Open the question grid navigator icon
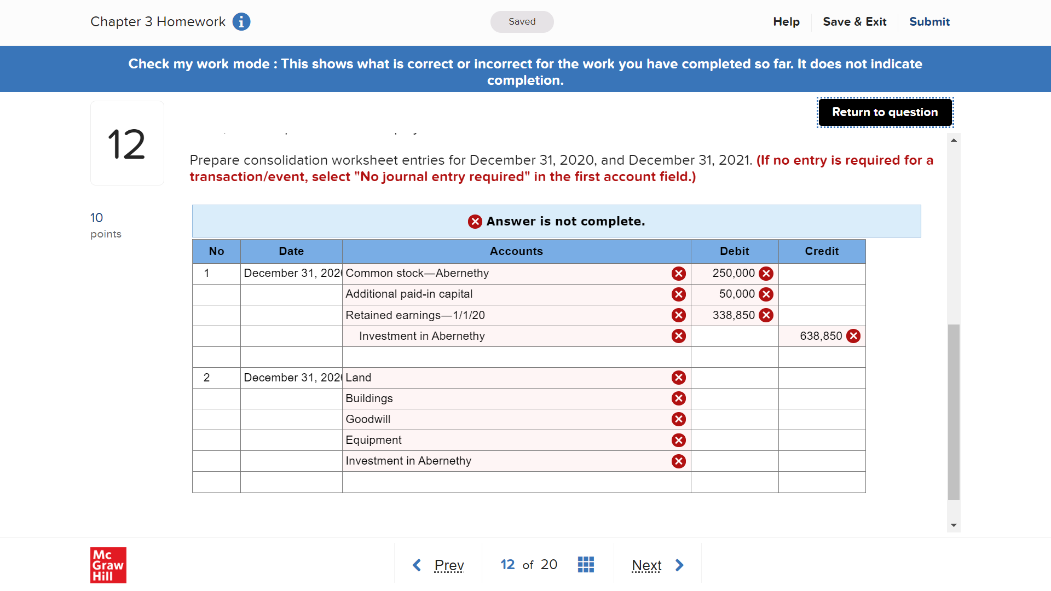Viewport: 1051px width, 591px height. point(586,565)
